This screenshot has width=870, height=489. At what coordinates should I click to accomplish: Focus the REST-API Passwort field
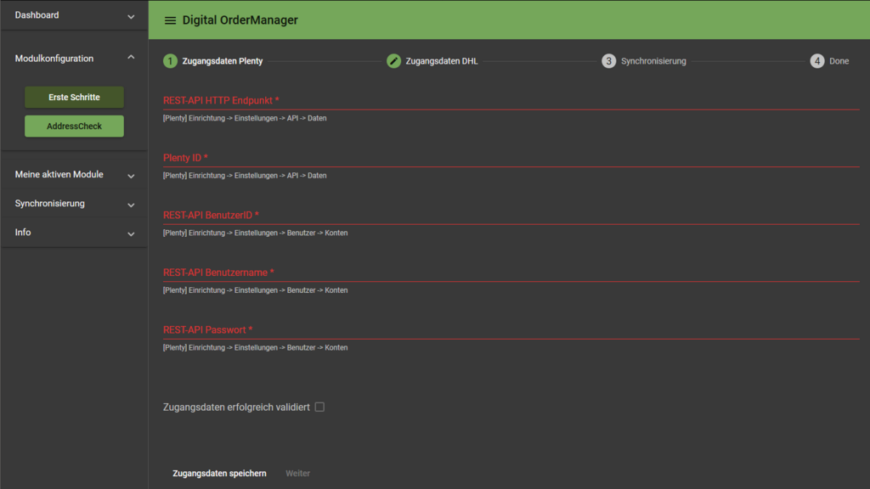[x=510, y=329]
